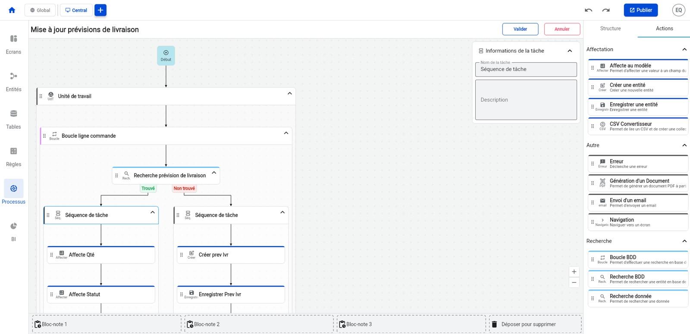Add a new tab with plus button
Screen dimensions: 690x334
[100, 10]
